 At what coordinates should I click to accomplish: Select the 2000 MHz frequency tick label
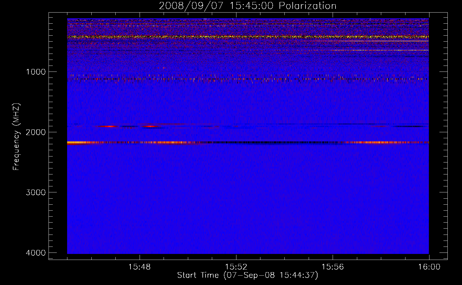tap(36, 132)
